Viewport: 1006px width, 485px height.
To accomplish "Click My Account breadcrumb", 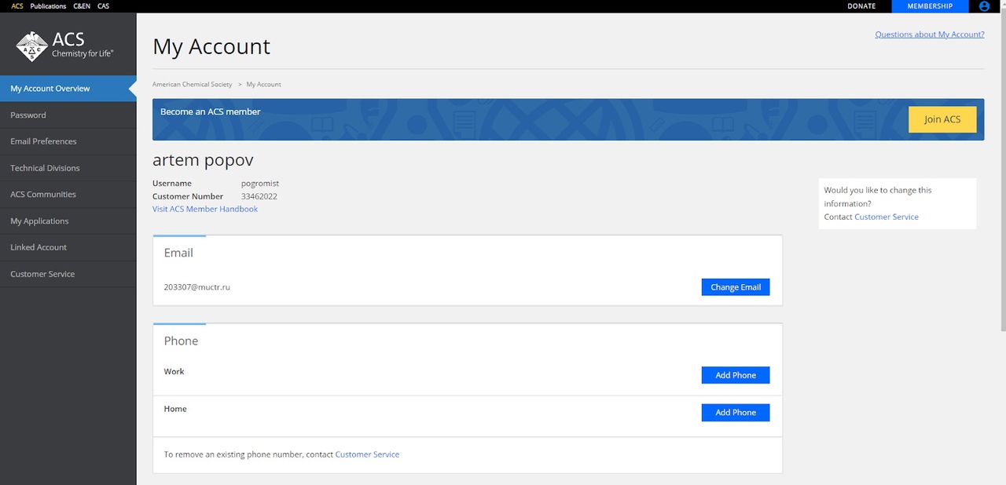I will [263, 84].
